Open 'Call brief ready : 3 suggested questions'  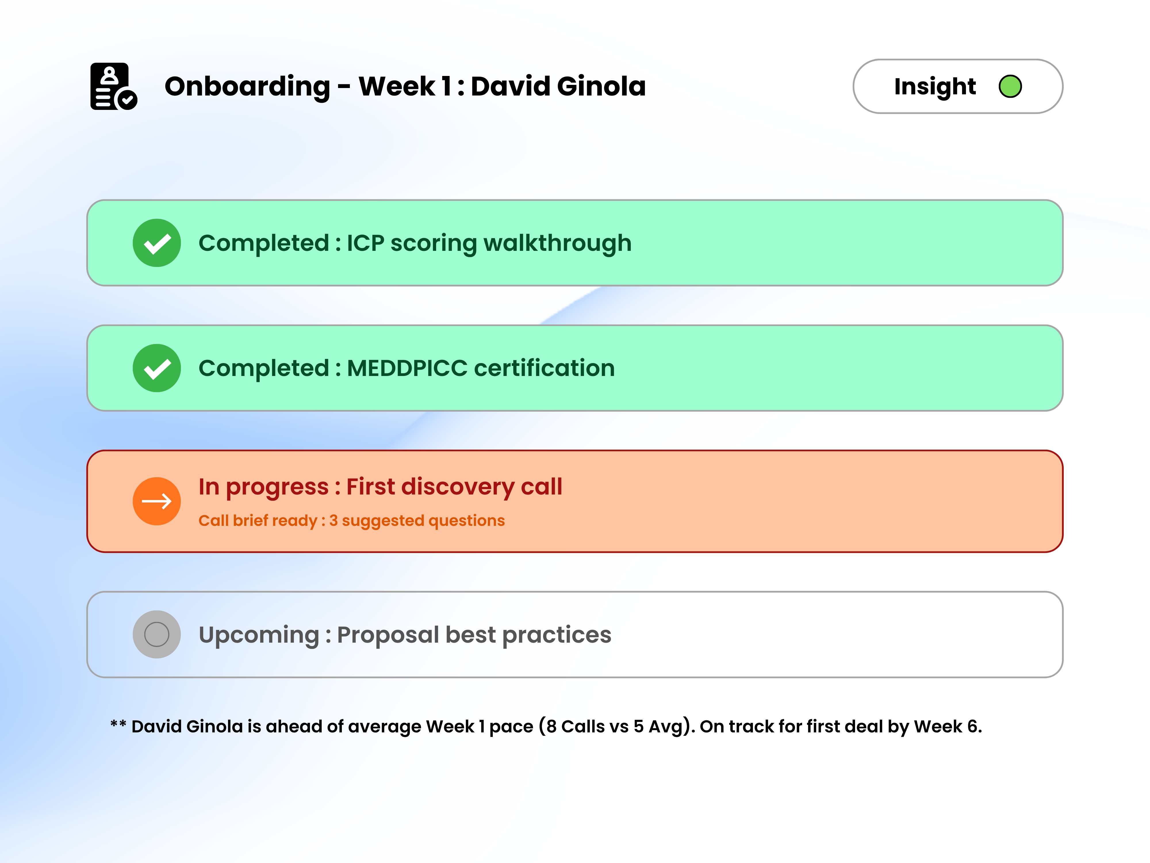351,521
